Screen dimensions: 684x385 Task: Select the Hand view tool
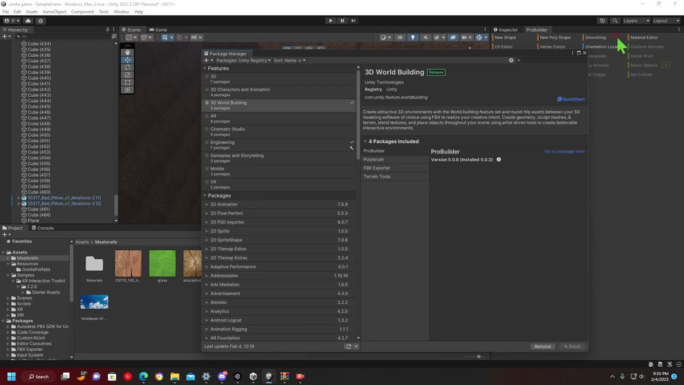[x=127, y=52]
